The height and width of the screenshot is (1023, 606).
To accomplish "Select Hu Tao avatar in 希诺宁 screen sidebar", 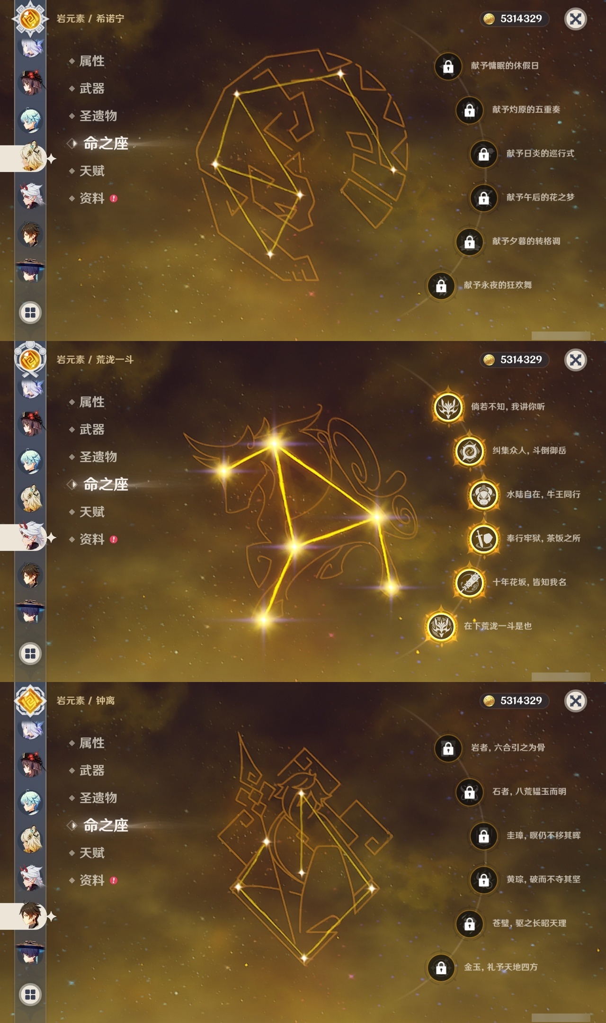I will point(31,82).
